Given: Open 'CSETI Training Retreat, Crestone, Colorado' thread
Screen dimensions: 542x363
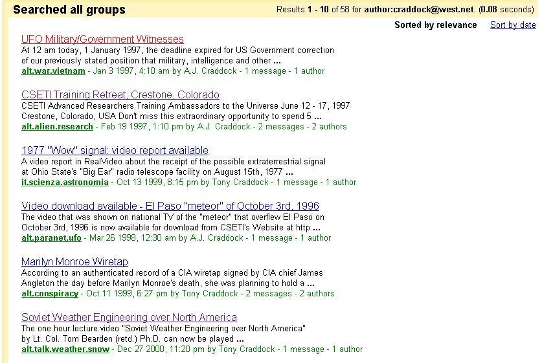Looking at the screenshot, I should [x=120, y=94].
